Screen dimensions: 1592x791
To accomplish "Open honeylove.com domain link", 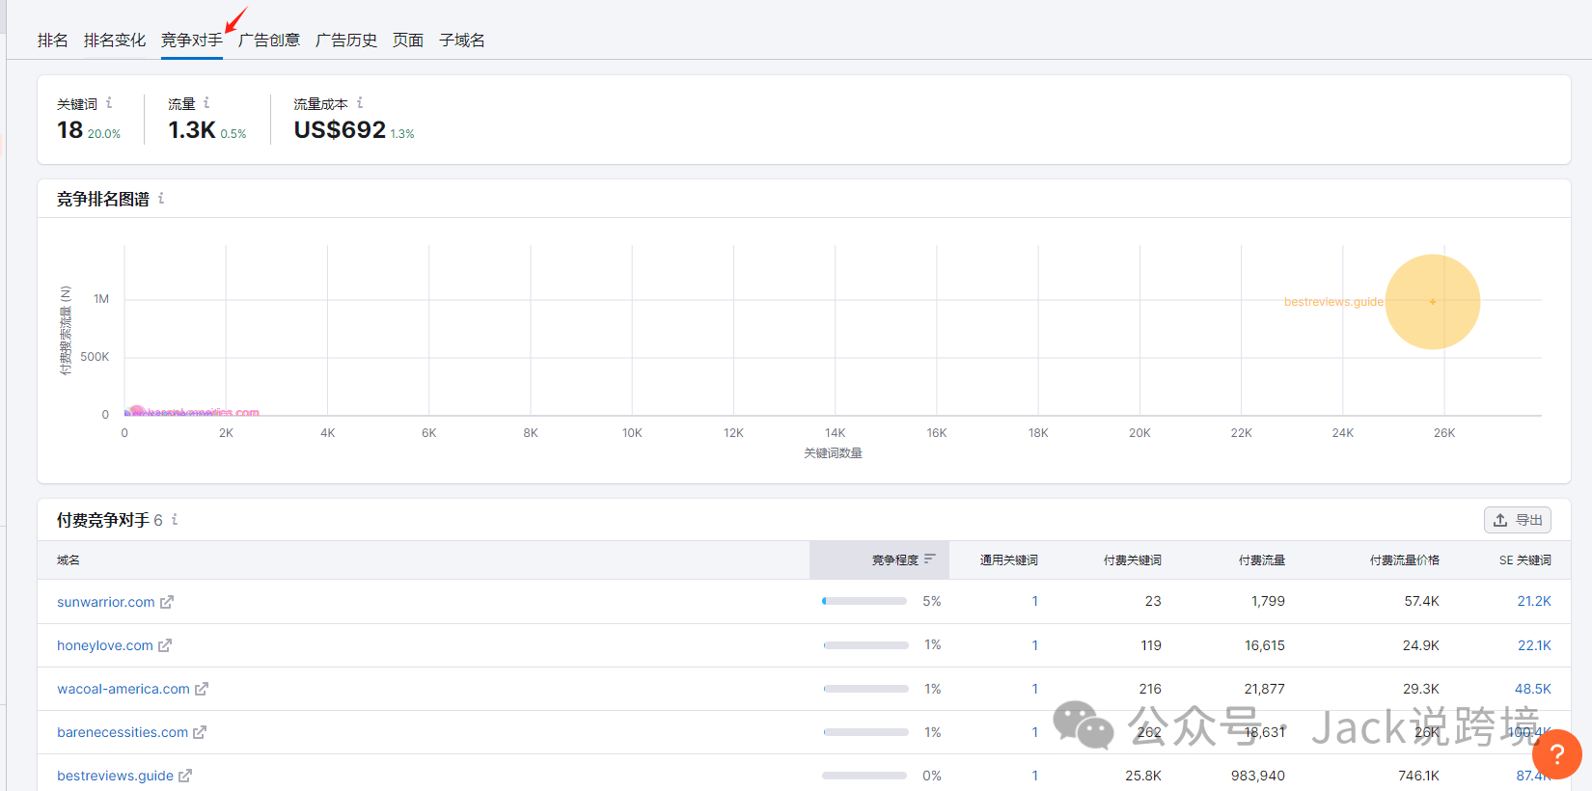I will coord(105,645).
